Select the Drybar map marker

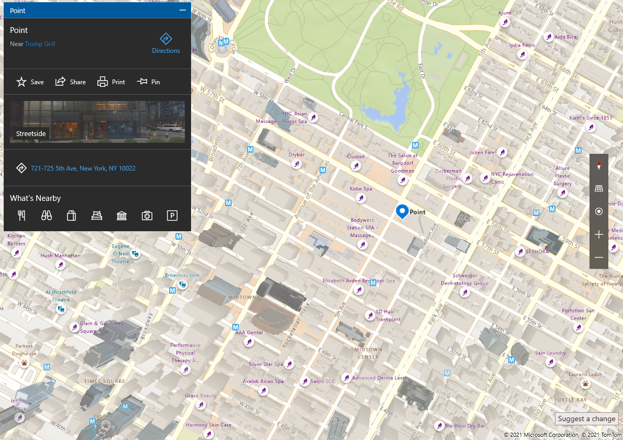click(x=296, y=164)
